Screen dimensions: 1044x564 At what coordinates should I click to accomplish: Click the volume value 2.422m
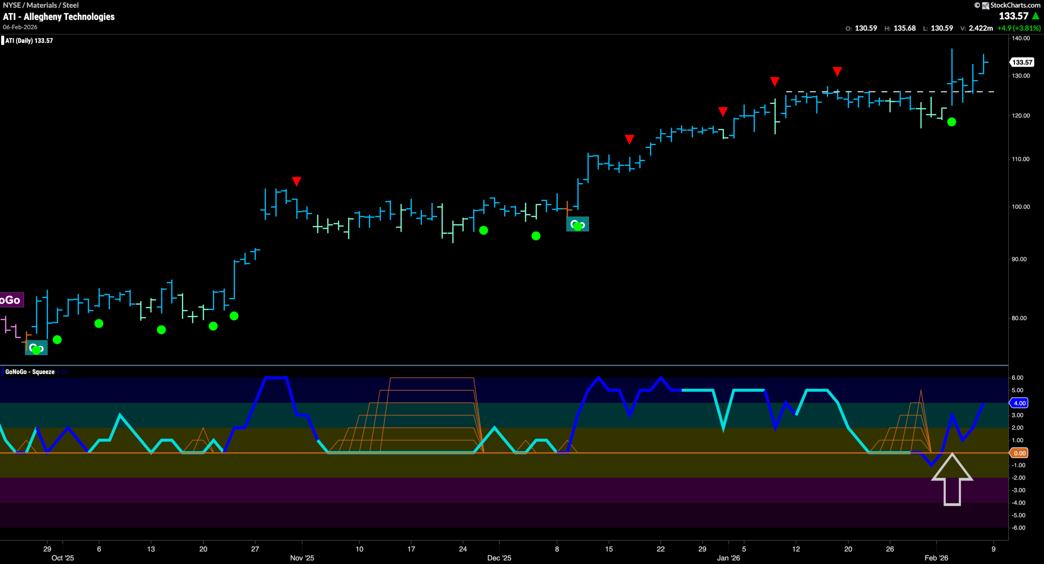tap(981, 28)
